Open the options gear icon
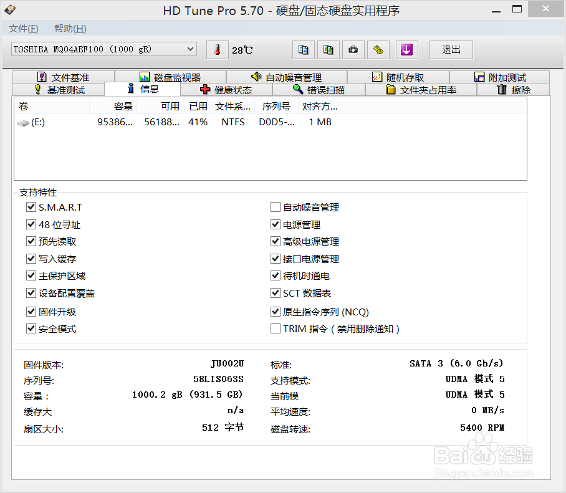The width and height of the screenshot is (566, 493). 378,50
